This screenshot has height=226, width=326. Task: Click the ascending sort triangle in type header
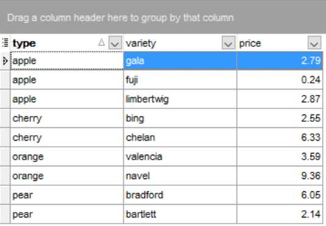coord(102,43)
